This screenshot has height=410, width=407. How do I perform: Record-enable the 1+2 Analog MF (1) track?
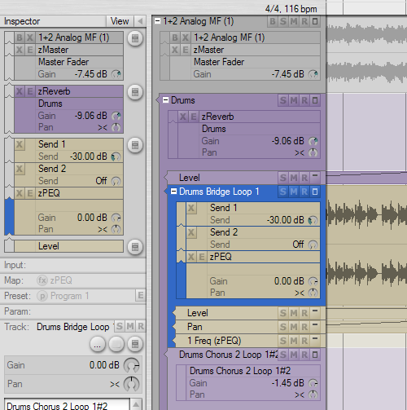click(304, 21)
